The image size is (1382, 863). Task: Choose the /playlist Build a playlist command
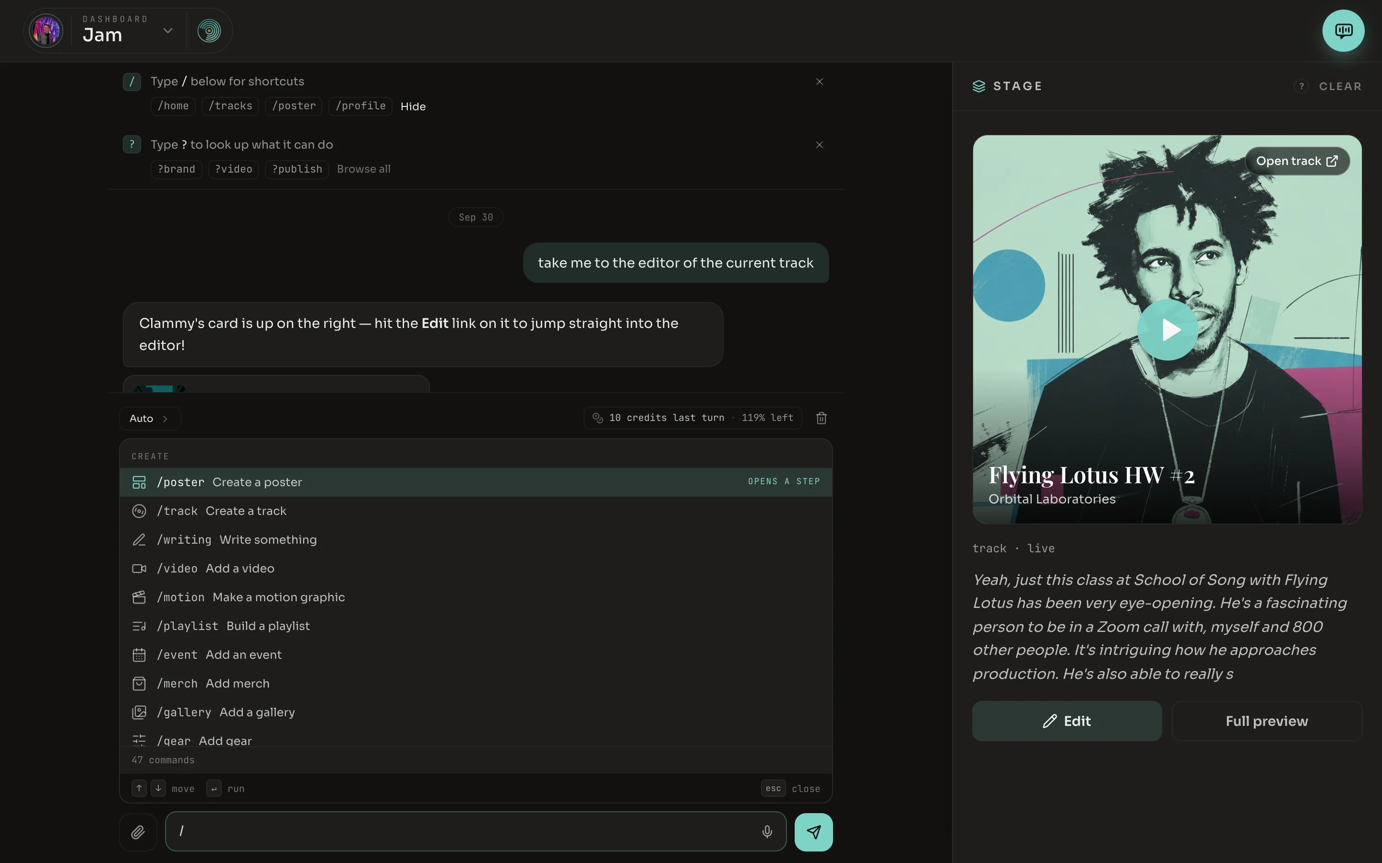476,626
